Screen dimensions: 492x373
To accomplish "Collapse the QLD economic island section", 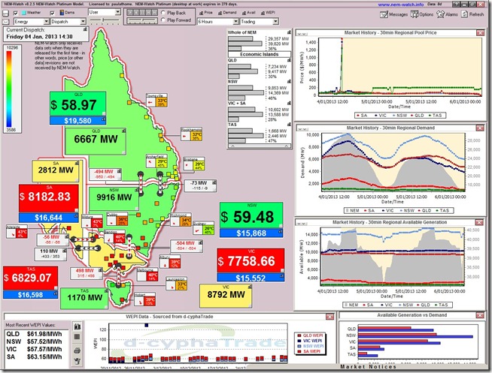I will (x=289, y=60).
